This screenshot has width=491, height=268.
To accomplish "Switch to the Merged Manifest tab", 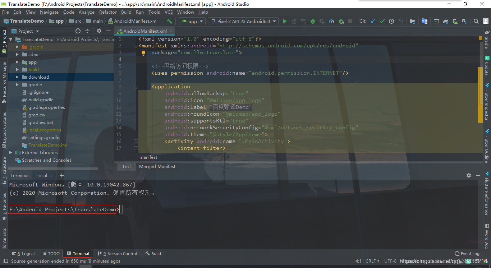I will (157, 166).
